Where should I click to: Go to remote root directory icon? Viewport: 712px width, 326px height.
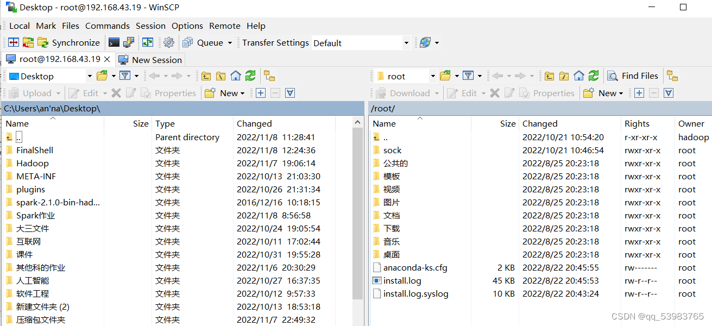pyautogui.click(x=564, y=76)
